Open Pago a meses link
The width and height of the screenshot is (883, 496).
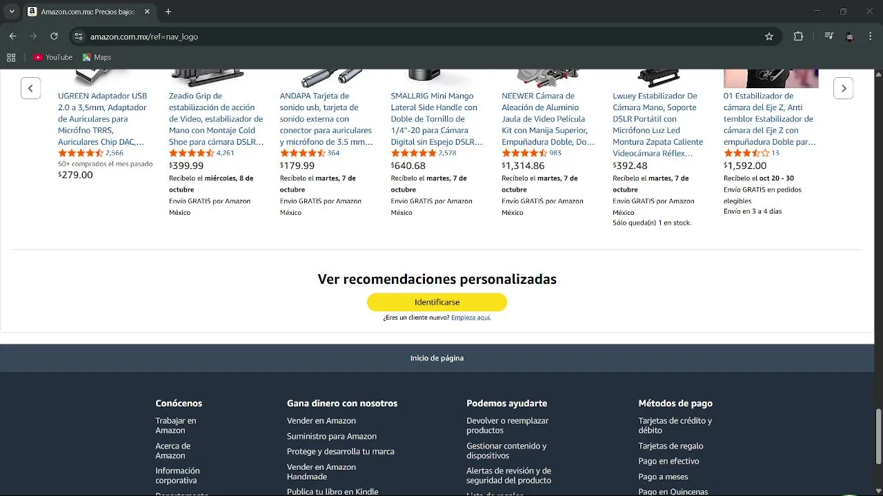click(663, 476)
